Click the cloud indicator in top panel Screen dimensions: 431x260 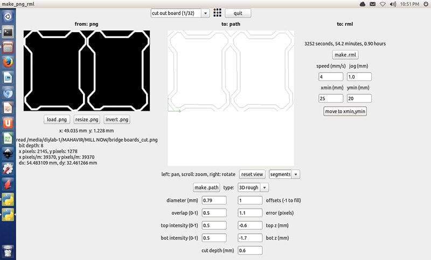point(362,4)
